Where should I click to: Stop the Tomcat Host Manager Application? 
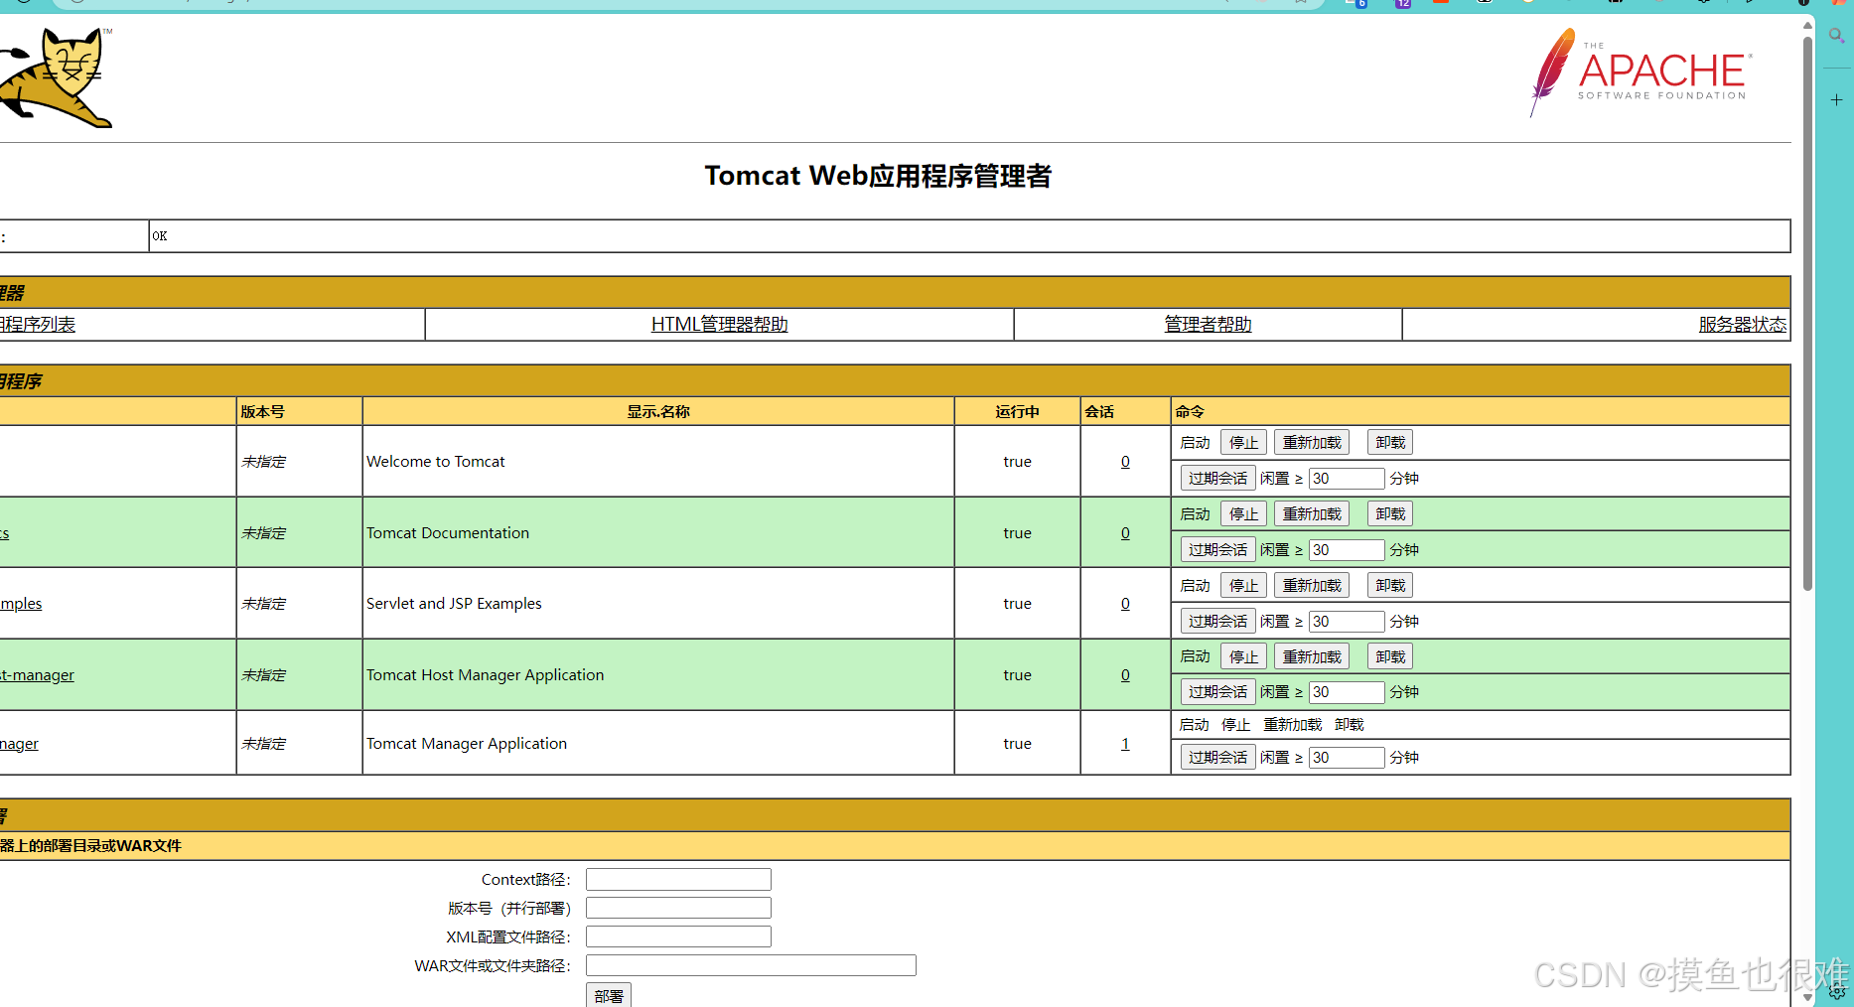coord(1243,657)
